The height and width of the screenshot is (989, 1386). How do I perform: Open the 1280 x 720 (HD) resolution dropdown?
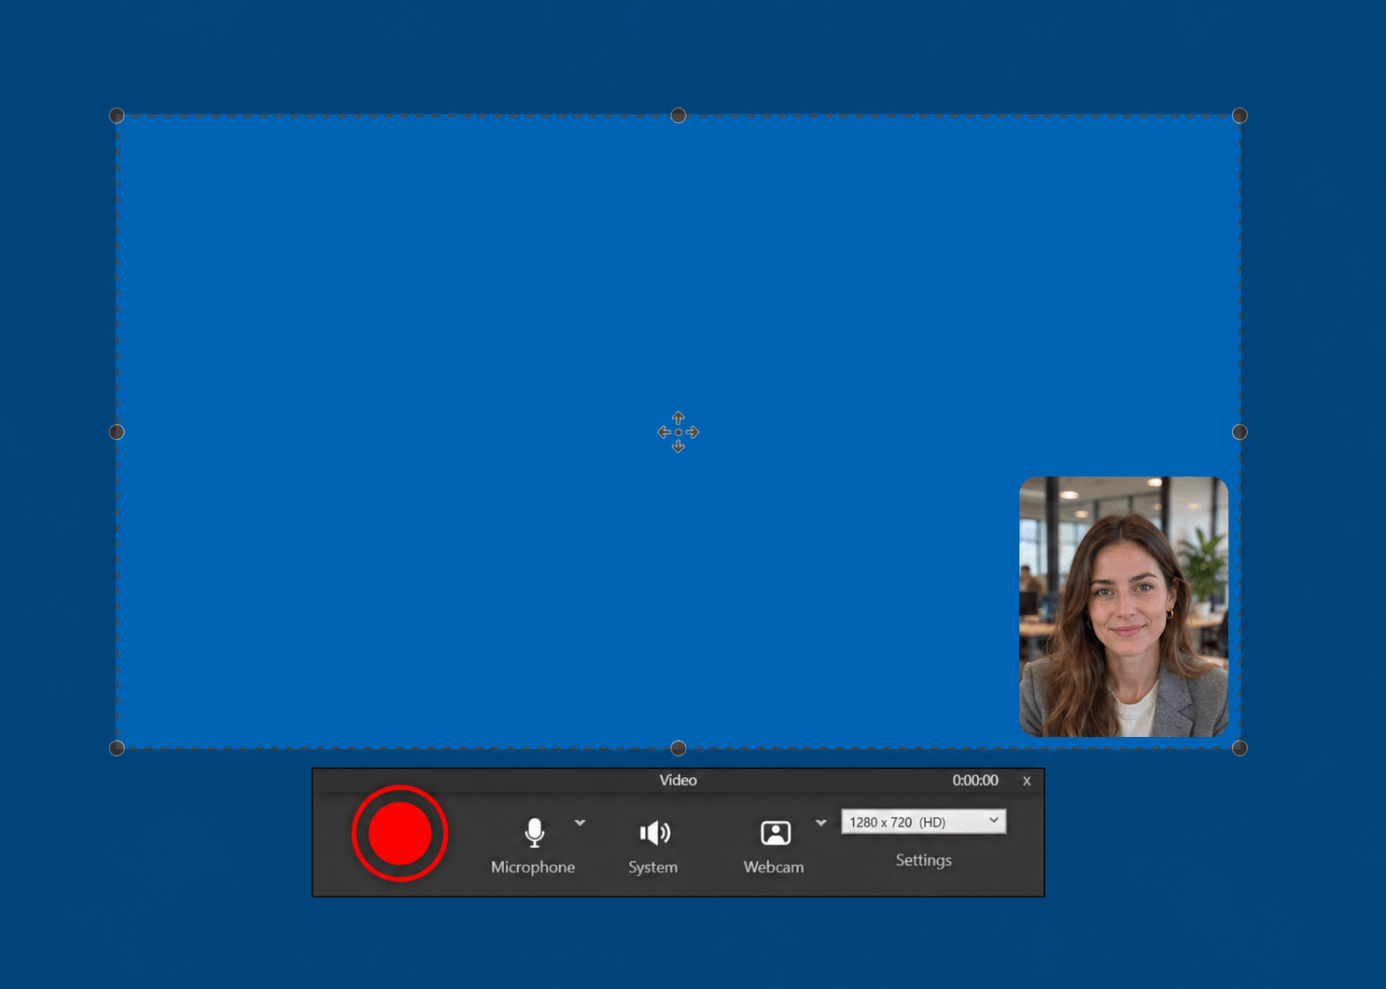tap(923, 822)
